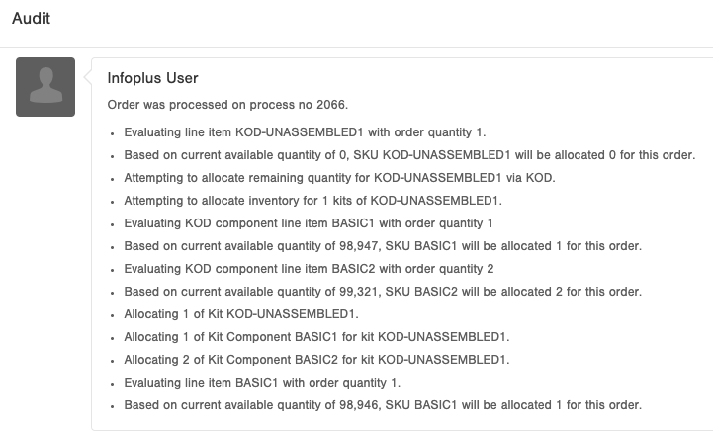Screen dimensions: 713x438
Task: Click the KOD-UNASSEMBLED1 order quantity 1 line
Action: (305, 132)
